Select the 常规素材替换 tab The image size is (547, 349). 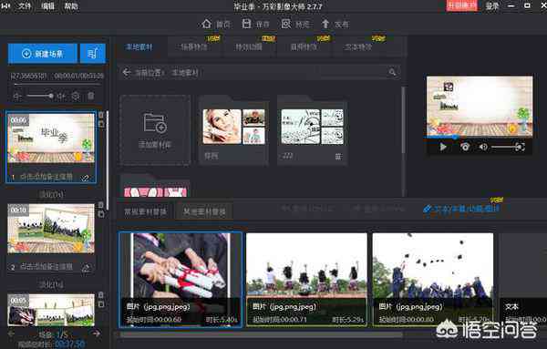[146, 211]
